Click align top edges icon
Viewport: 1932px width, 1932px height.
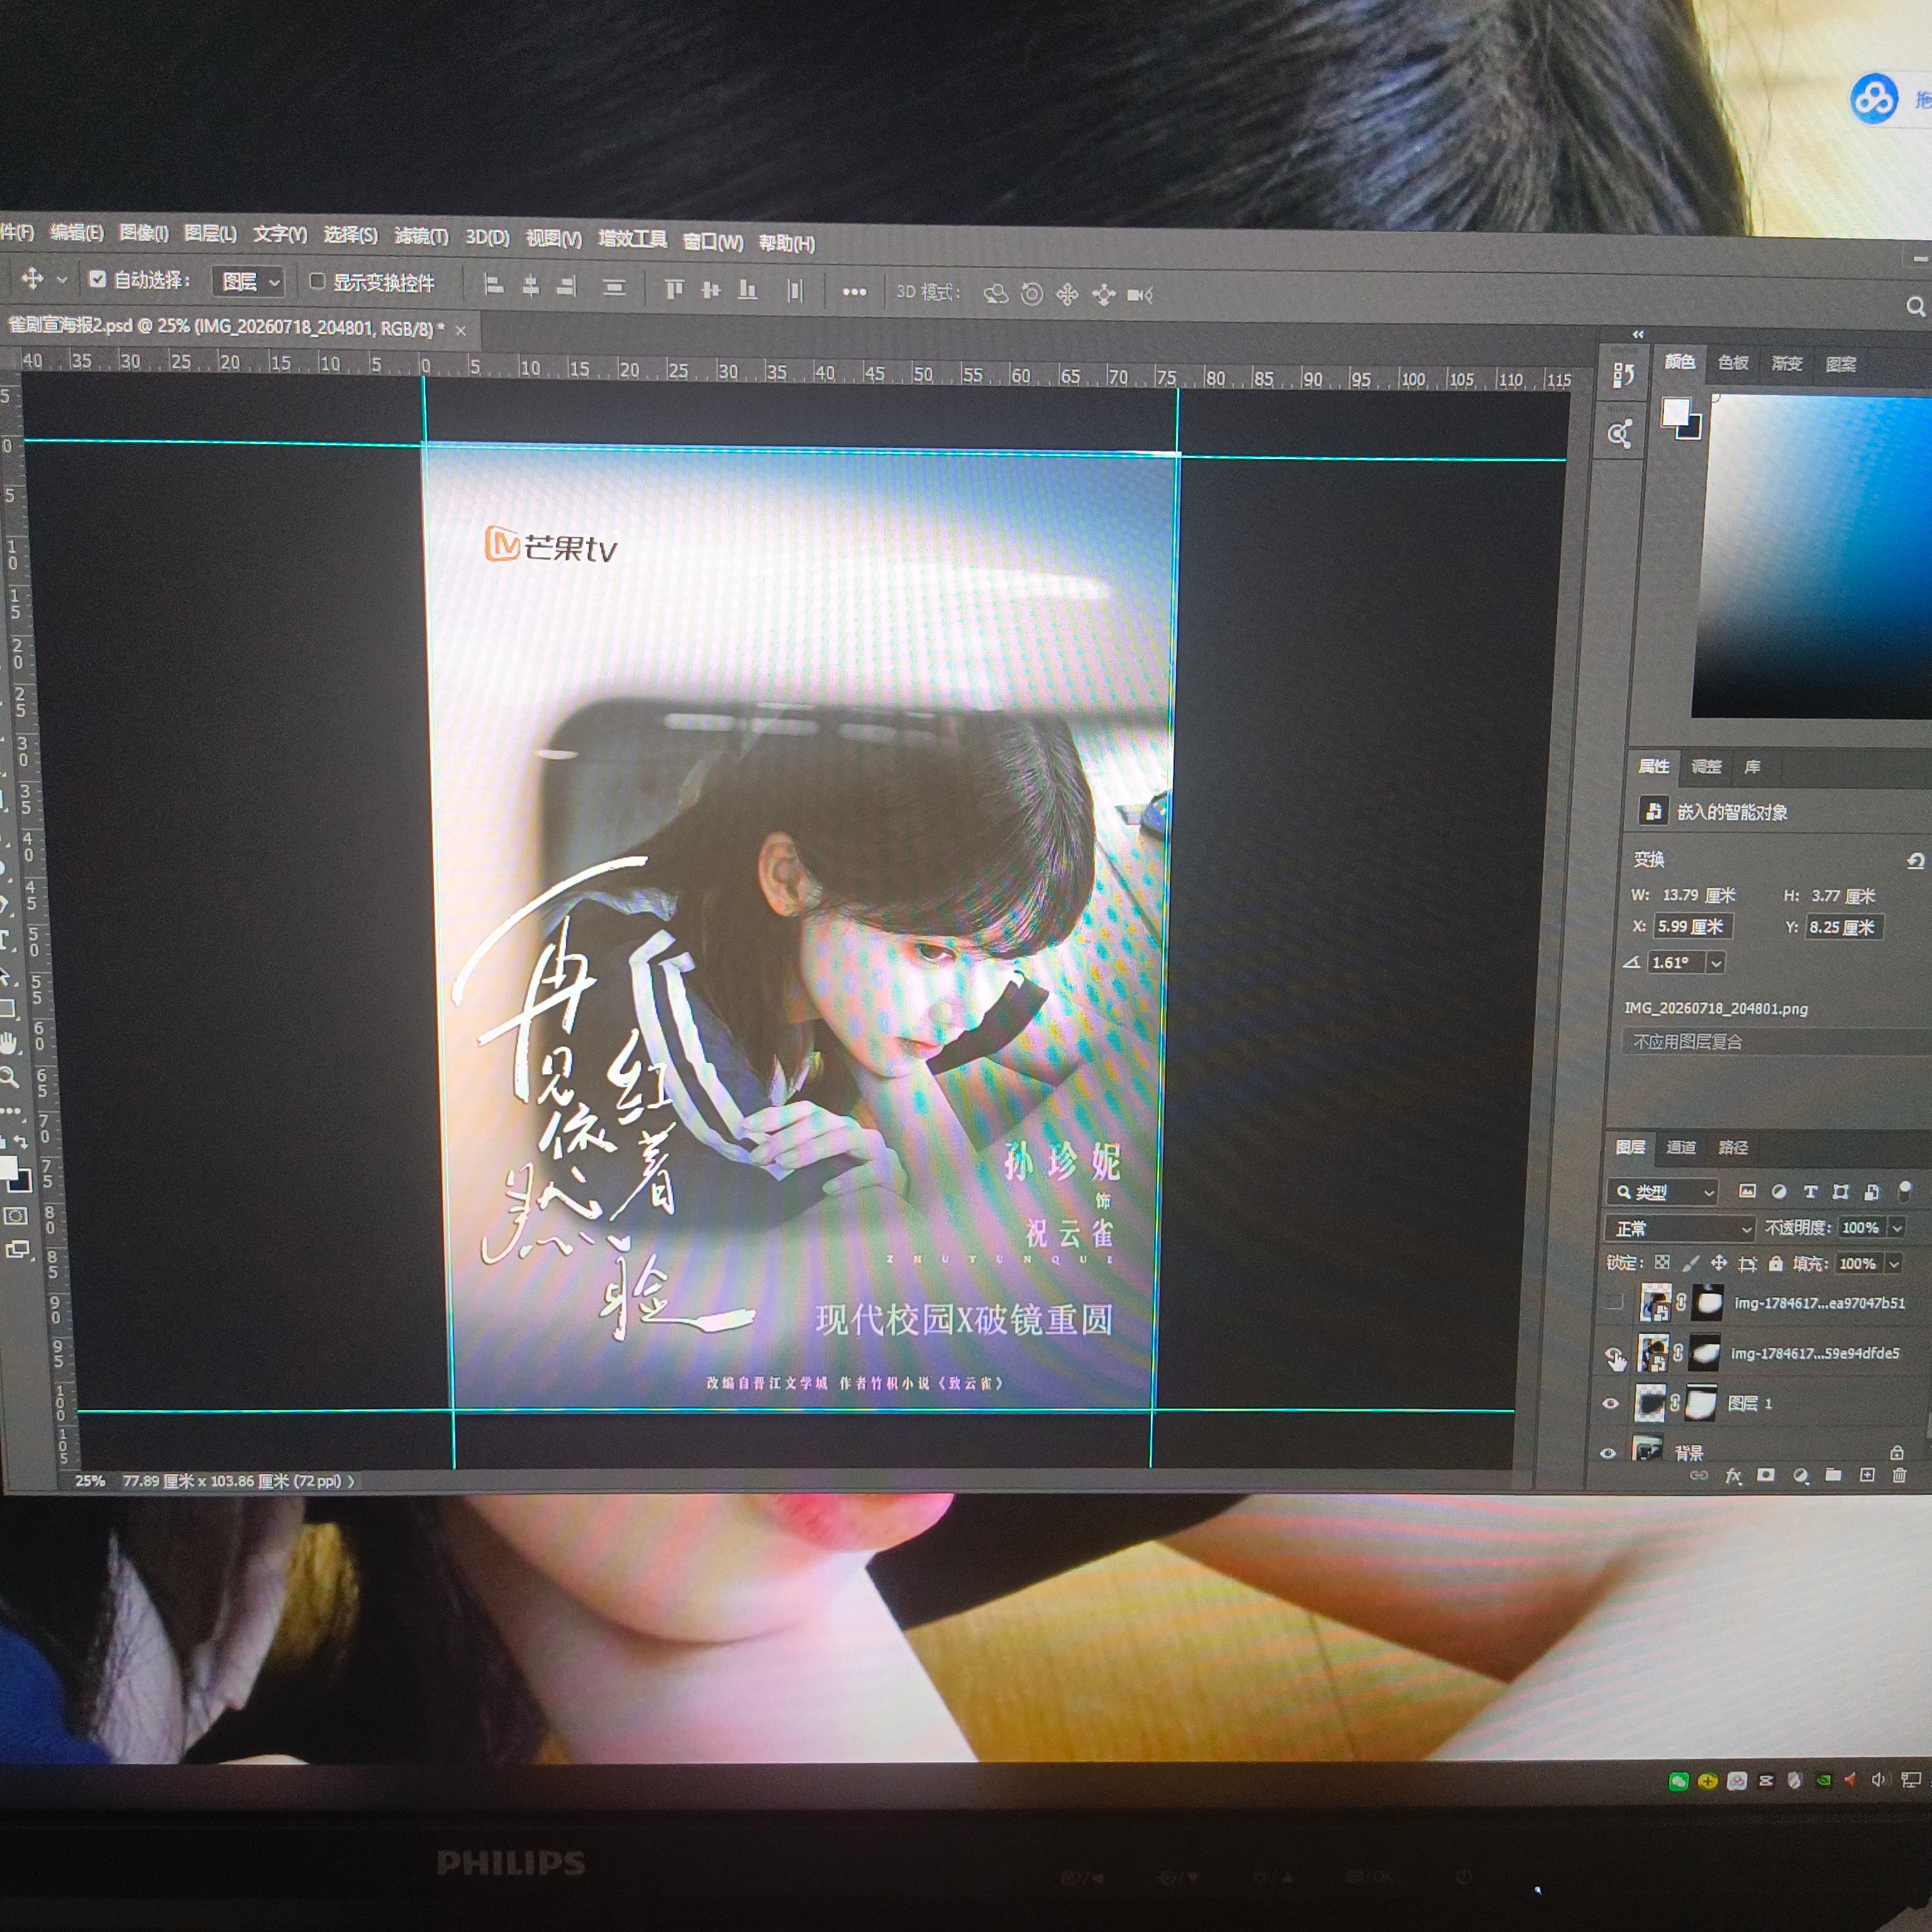click(674, 289)
